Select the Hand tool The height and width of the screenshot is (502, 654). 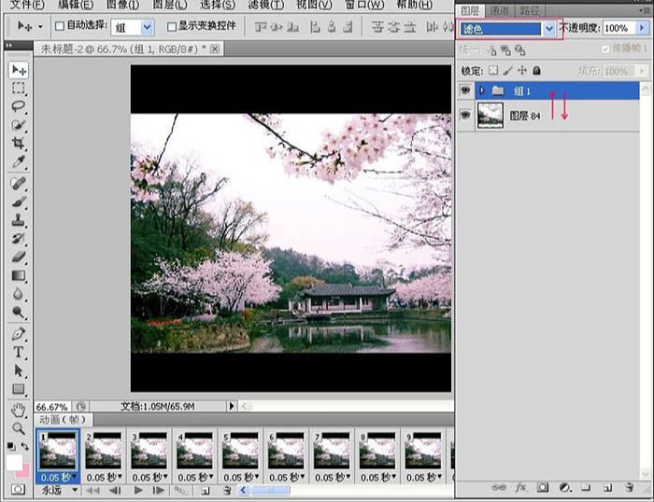19,411
